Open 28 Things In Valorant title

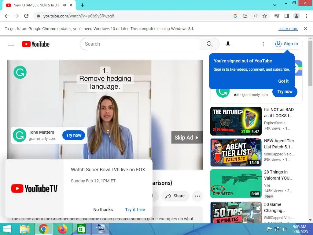click(278, 175)
